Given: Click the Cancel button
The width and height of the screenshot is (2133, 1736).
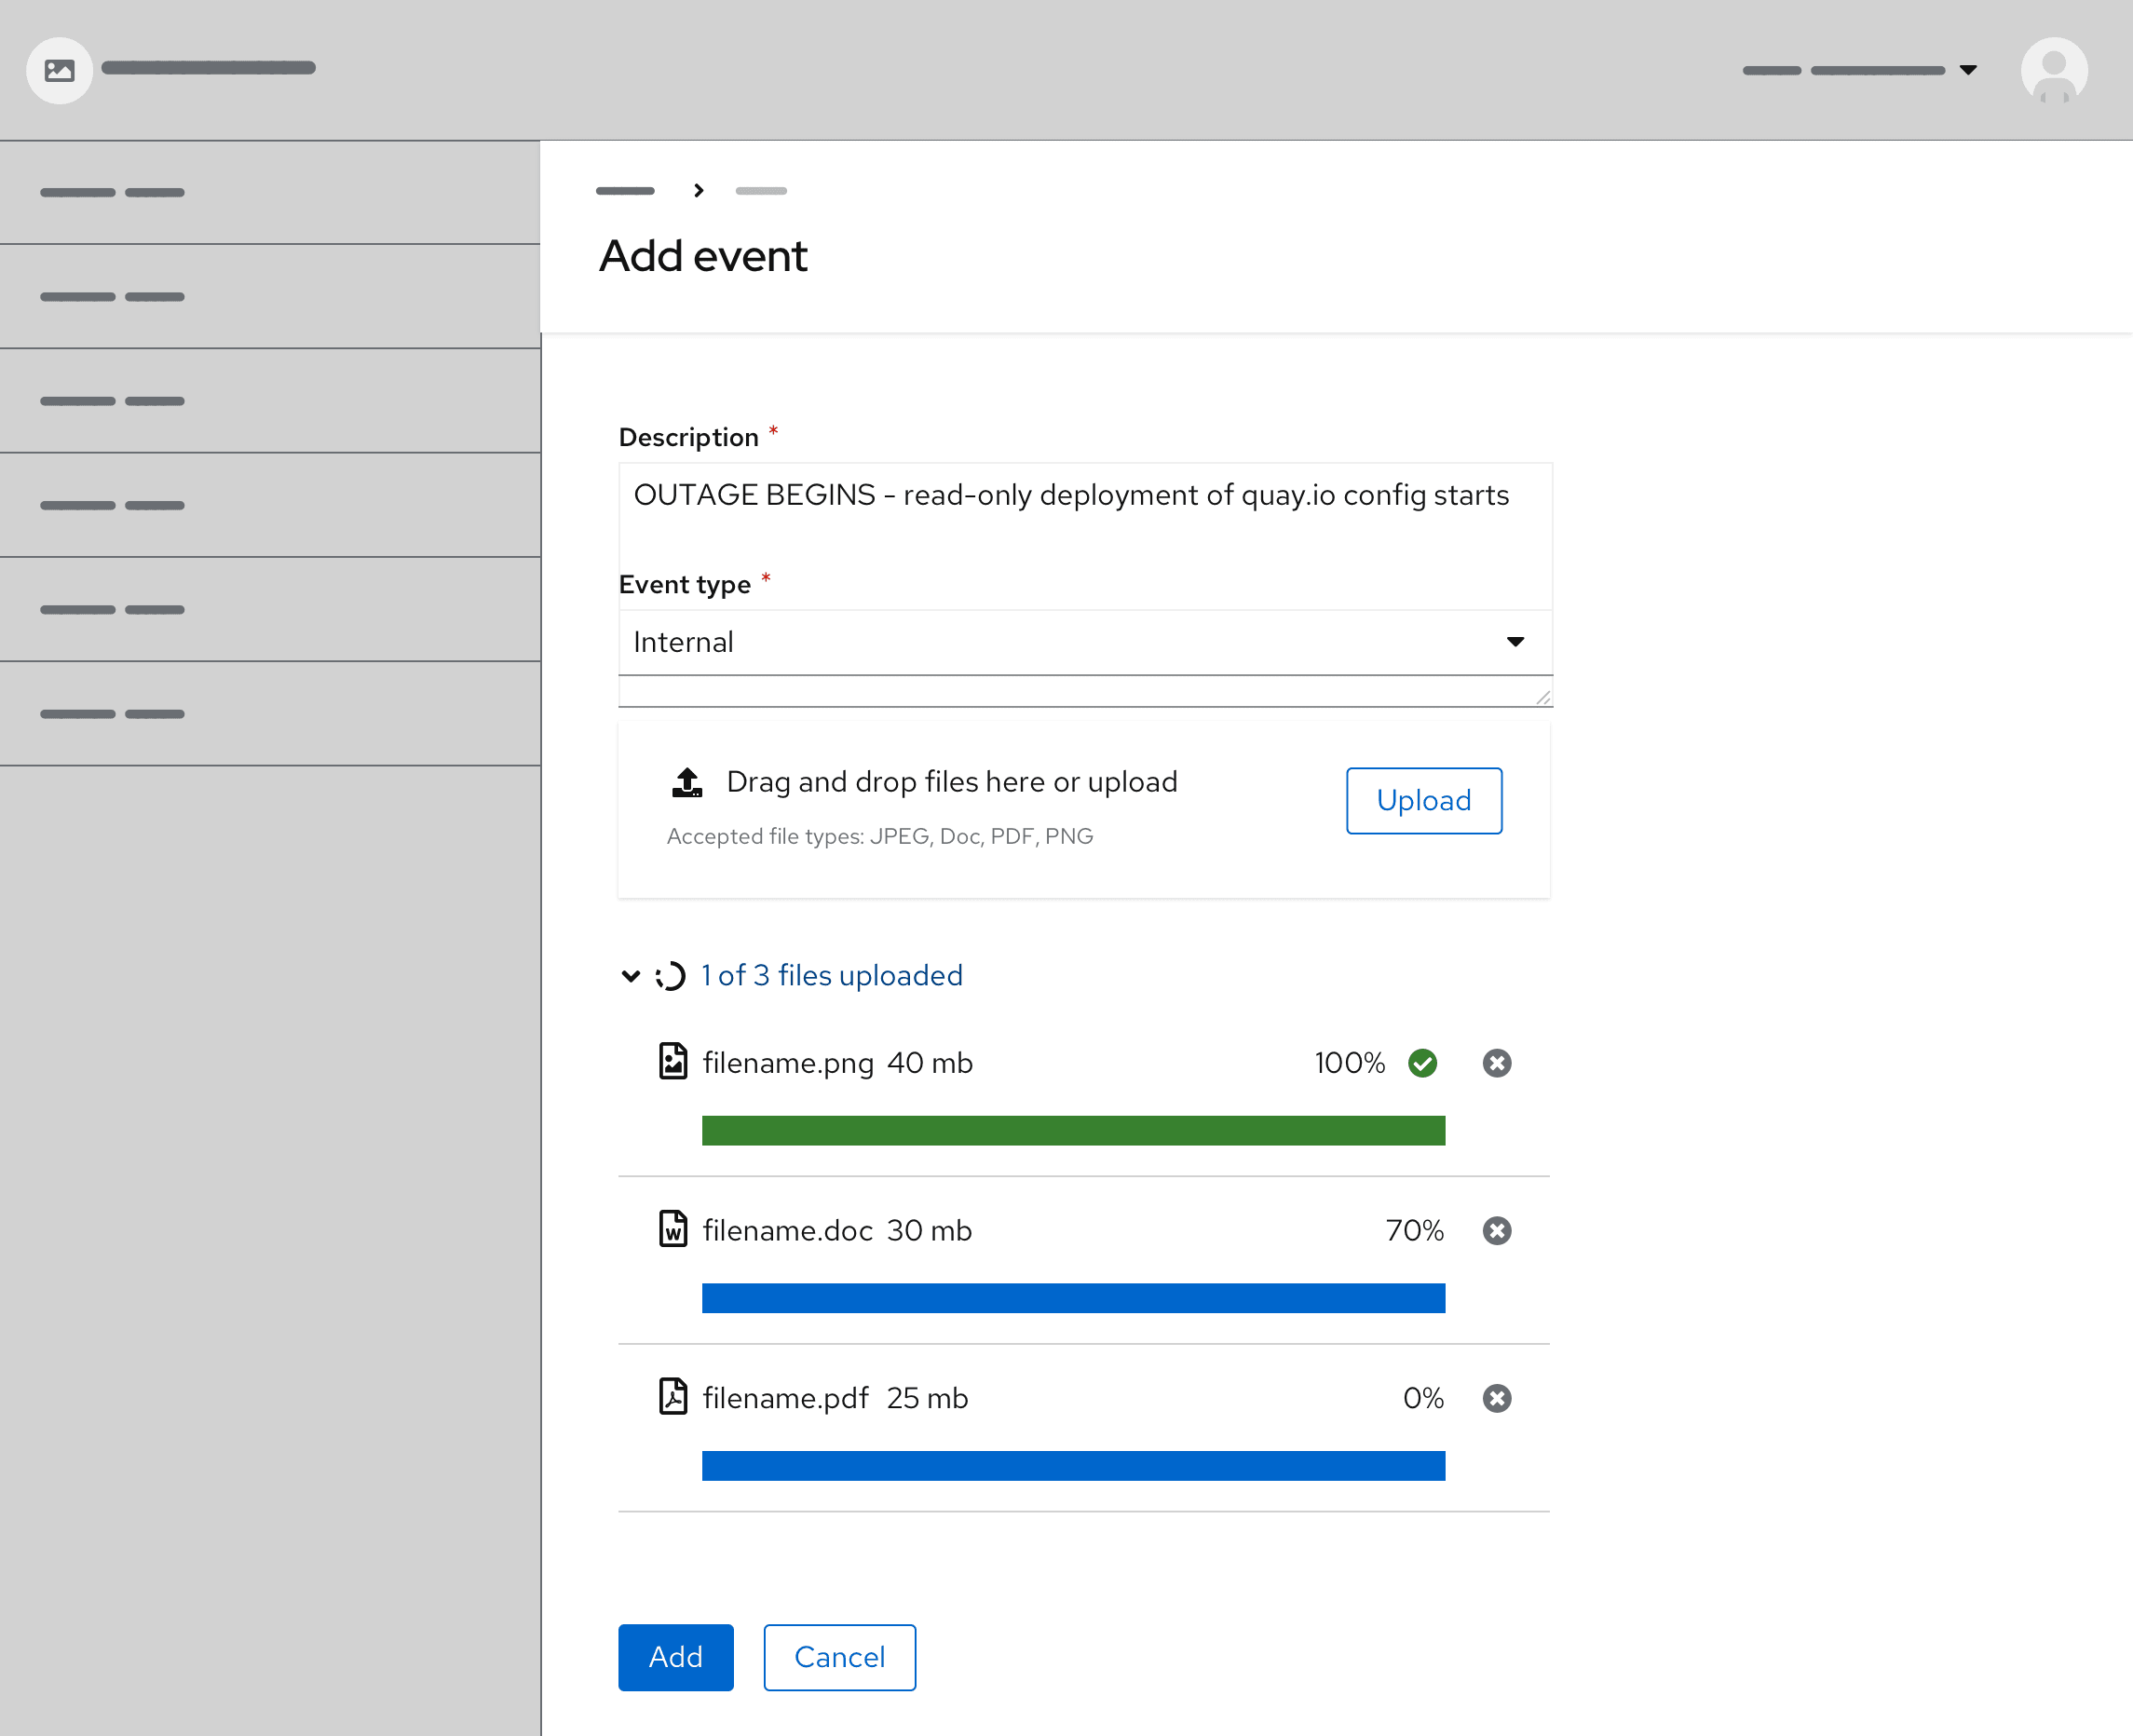Looking at the screenshot, I should [x=839, y=1657].
